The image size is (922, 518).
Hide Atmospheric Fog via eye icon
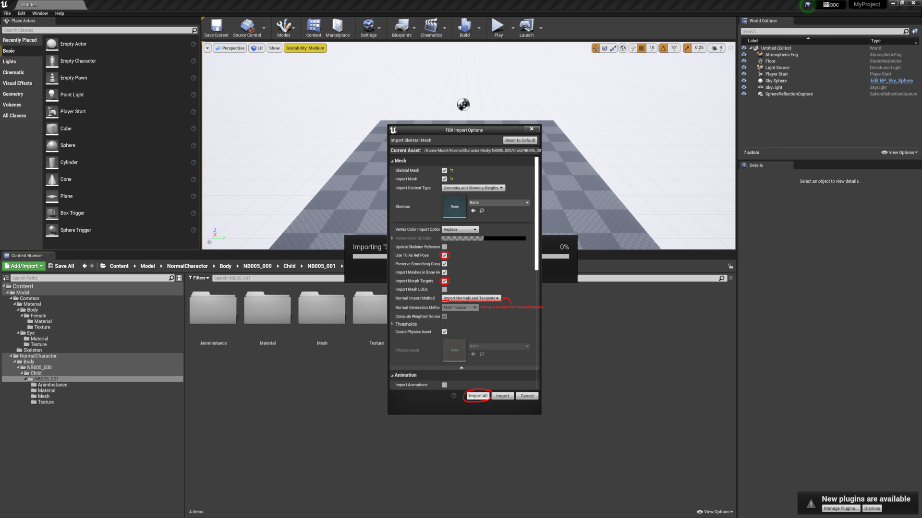[744, 55]
